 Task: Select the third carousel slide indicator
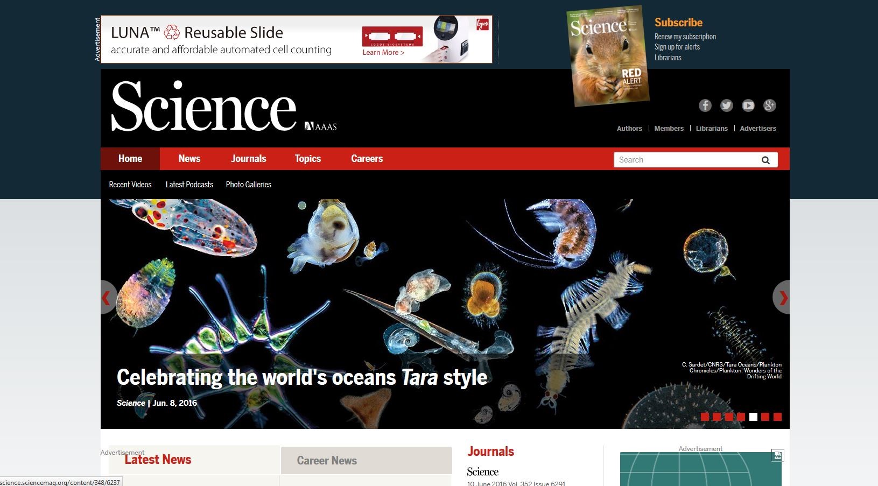point(729,417)
